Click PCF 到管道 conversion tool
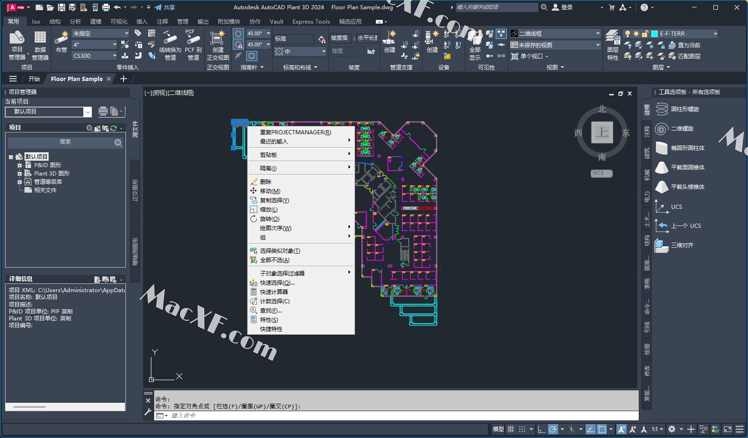Screen dimensions: 748x438 click(193, 45)
